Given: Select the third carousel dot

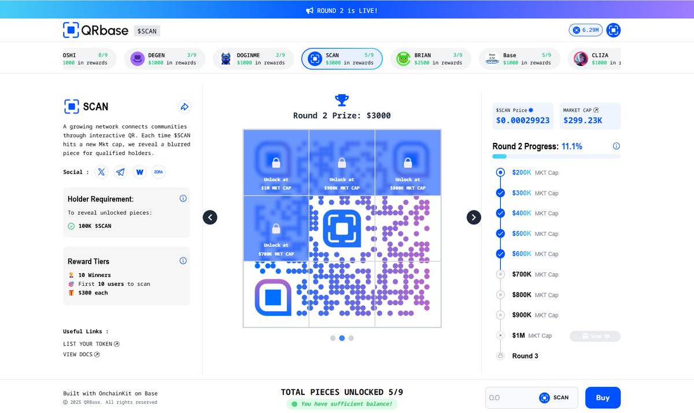Looking at the screenshot, I should tap(351, 338).
